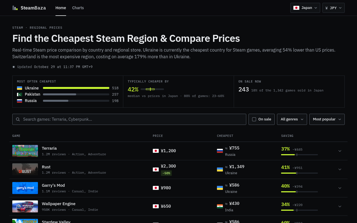
Task: Click the SteamBaza bar-chart logo icon
Action: point(15,8)
